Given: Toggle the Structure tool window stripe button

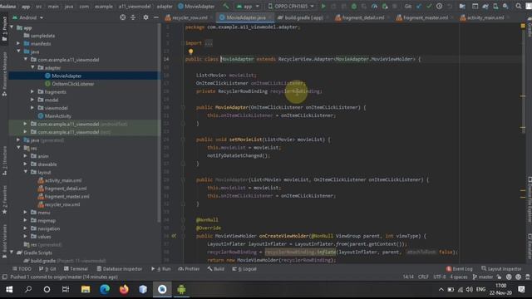Looking at the screenshot, I should coord(4,160).
